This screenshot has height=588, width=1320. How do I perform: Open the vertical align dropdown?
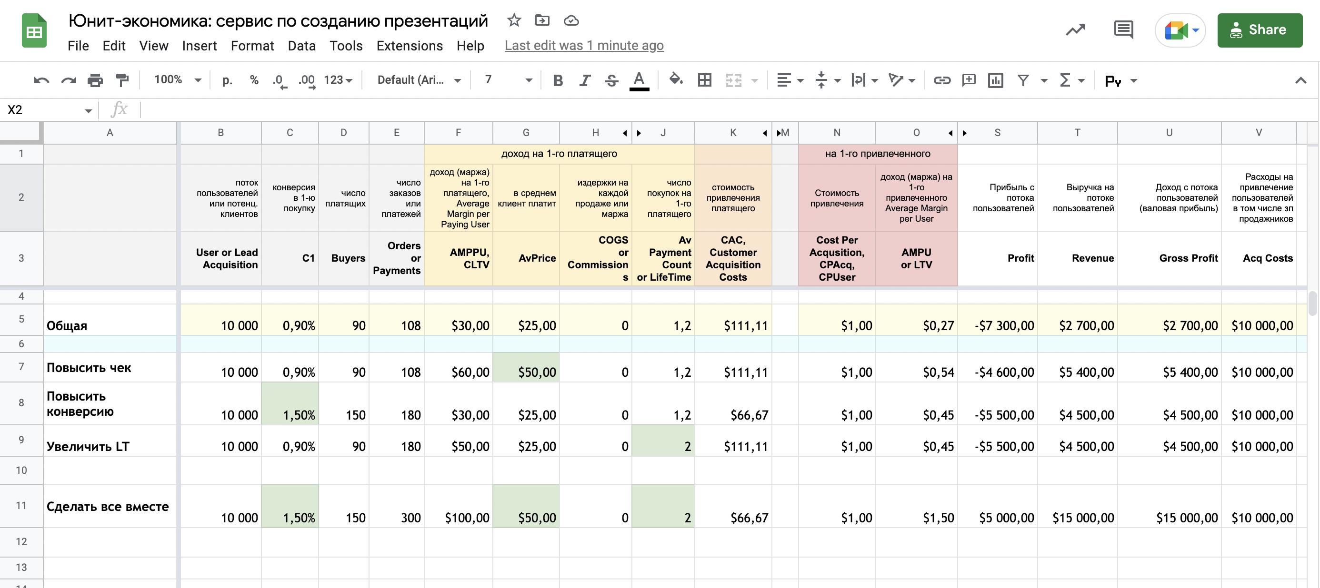[828, 80]
